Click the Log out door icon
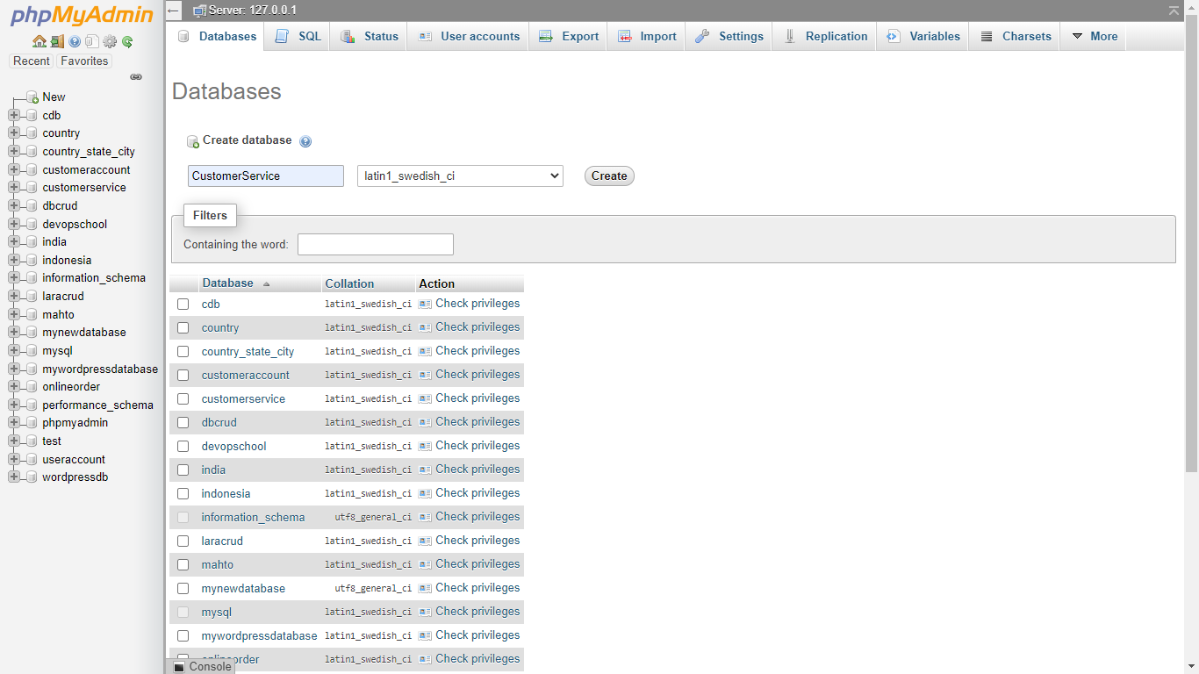This screenshot has width=1199, height=674. coord(57,41)
